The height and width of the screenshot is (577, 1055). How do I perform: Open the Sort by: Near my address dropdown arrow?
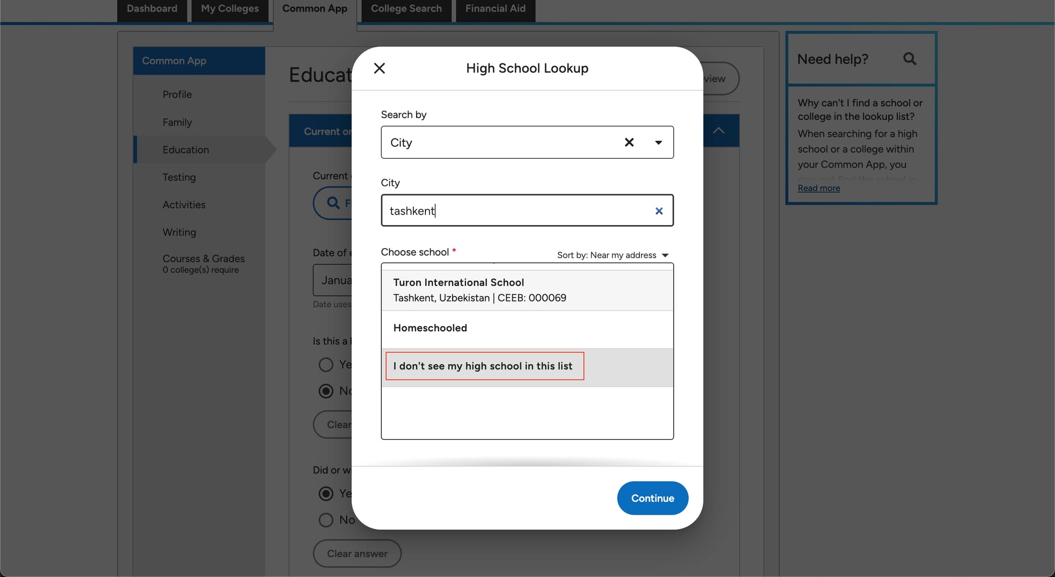click(x=666, y=255)
